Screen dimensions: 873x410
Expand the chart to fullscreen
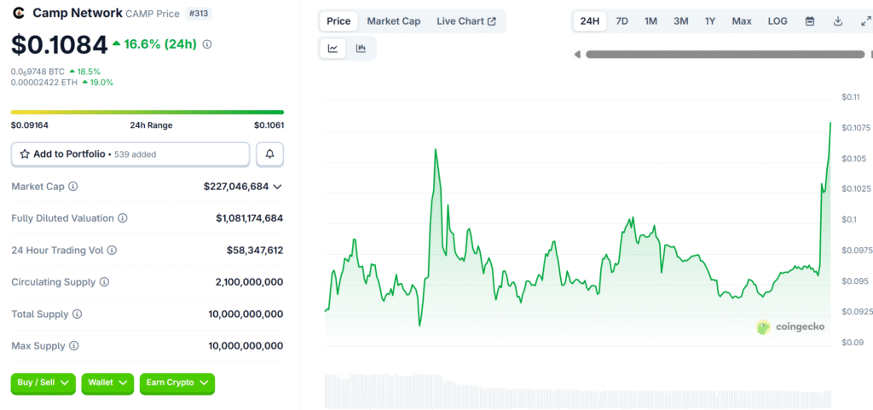pos(864,21)
